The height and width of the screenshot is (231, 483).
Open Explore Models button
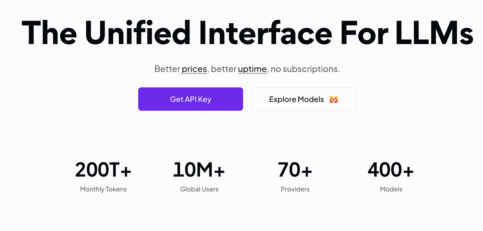[304, 99]
